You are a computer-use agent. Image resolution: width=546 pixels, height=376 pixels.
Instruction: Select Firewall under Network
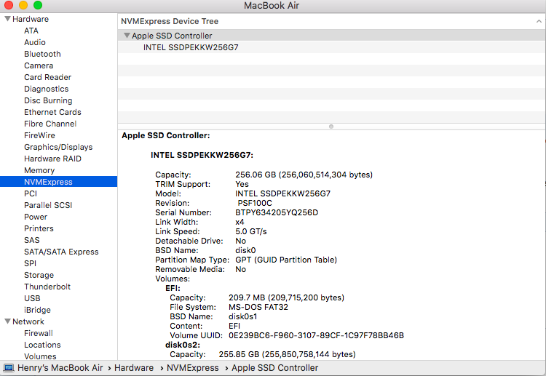[39, 333]
